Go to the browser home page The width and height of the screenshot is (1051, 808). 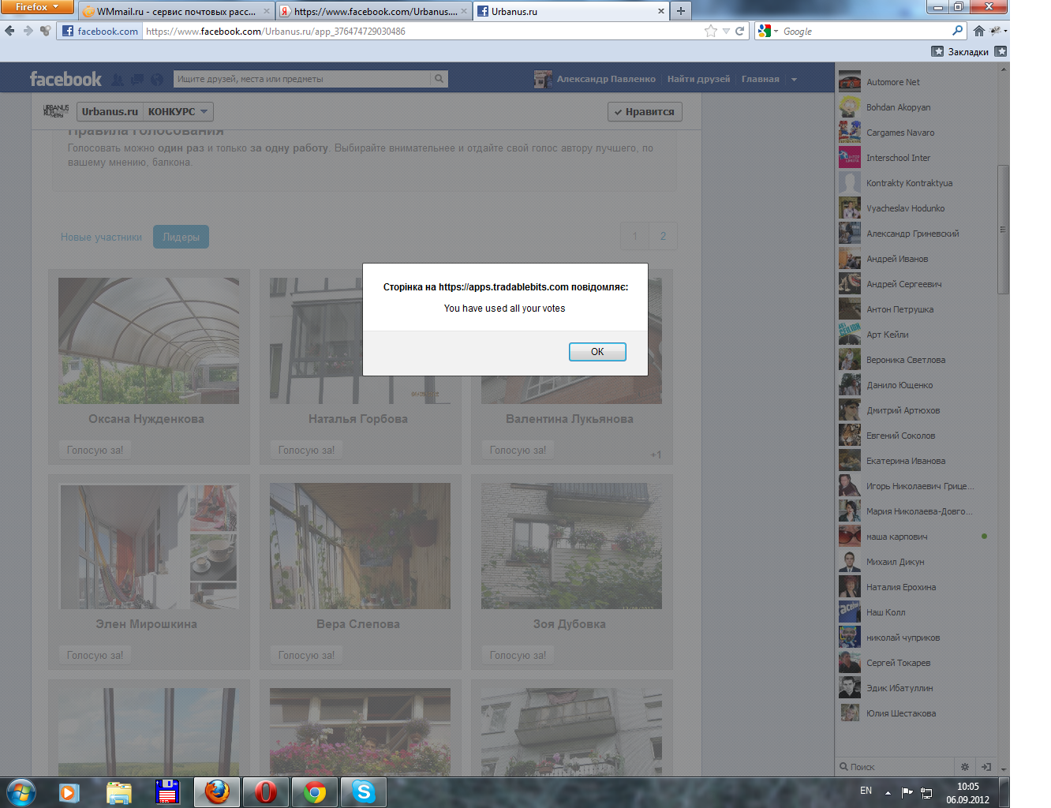(979, 31)
